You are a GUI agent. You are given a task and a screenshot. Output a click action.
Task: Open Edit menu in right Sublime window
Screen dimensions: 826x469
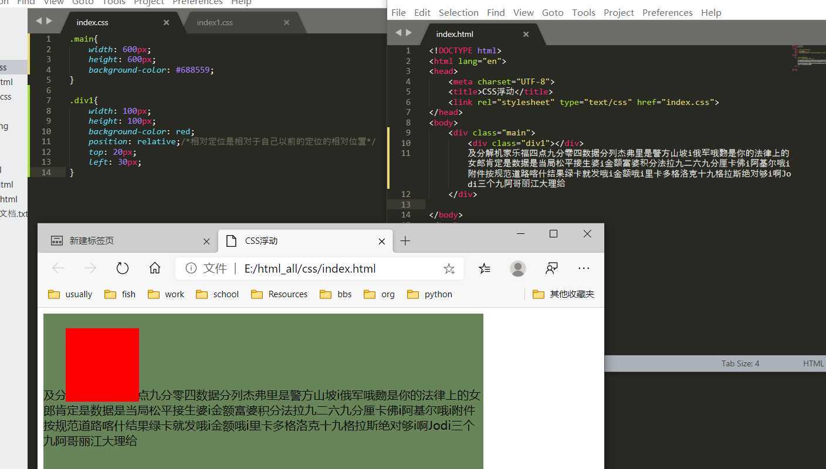pyautogui.click(x=422, y=12)
